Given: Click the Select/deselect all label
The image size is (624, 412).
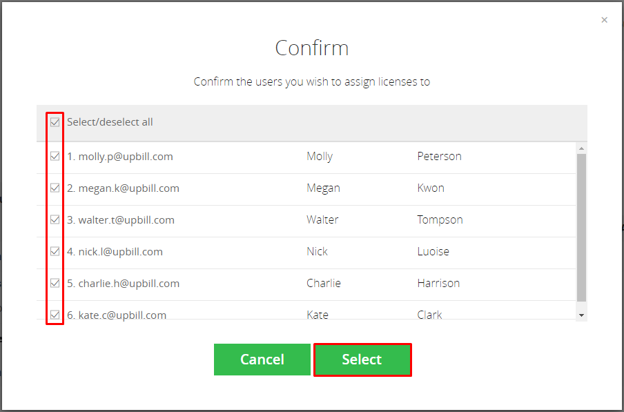Looking at the screenshot, I should [x=110, y=122].
